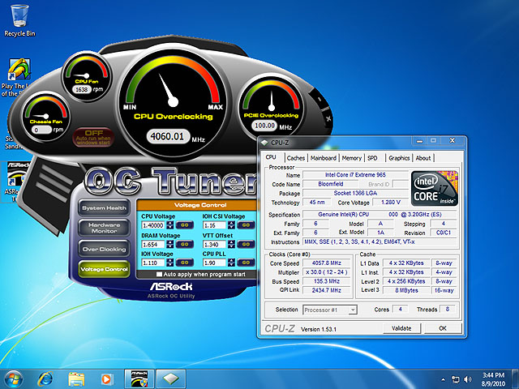519x389 pixels.
Task: Click OK button in CPU-Z
Action: pyautogui.click(x=443, y=328)
